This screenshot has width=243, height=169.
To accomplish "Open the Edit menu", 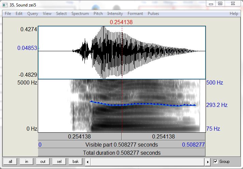I will [19, 14].
